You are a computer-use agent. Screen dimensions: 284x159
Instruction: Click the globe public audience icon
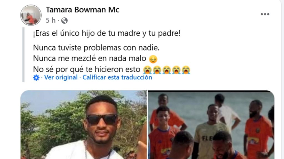point(64,20)
